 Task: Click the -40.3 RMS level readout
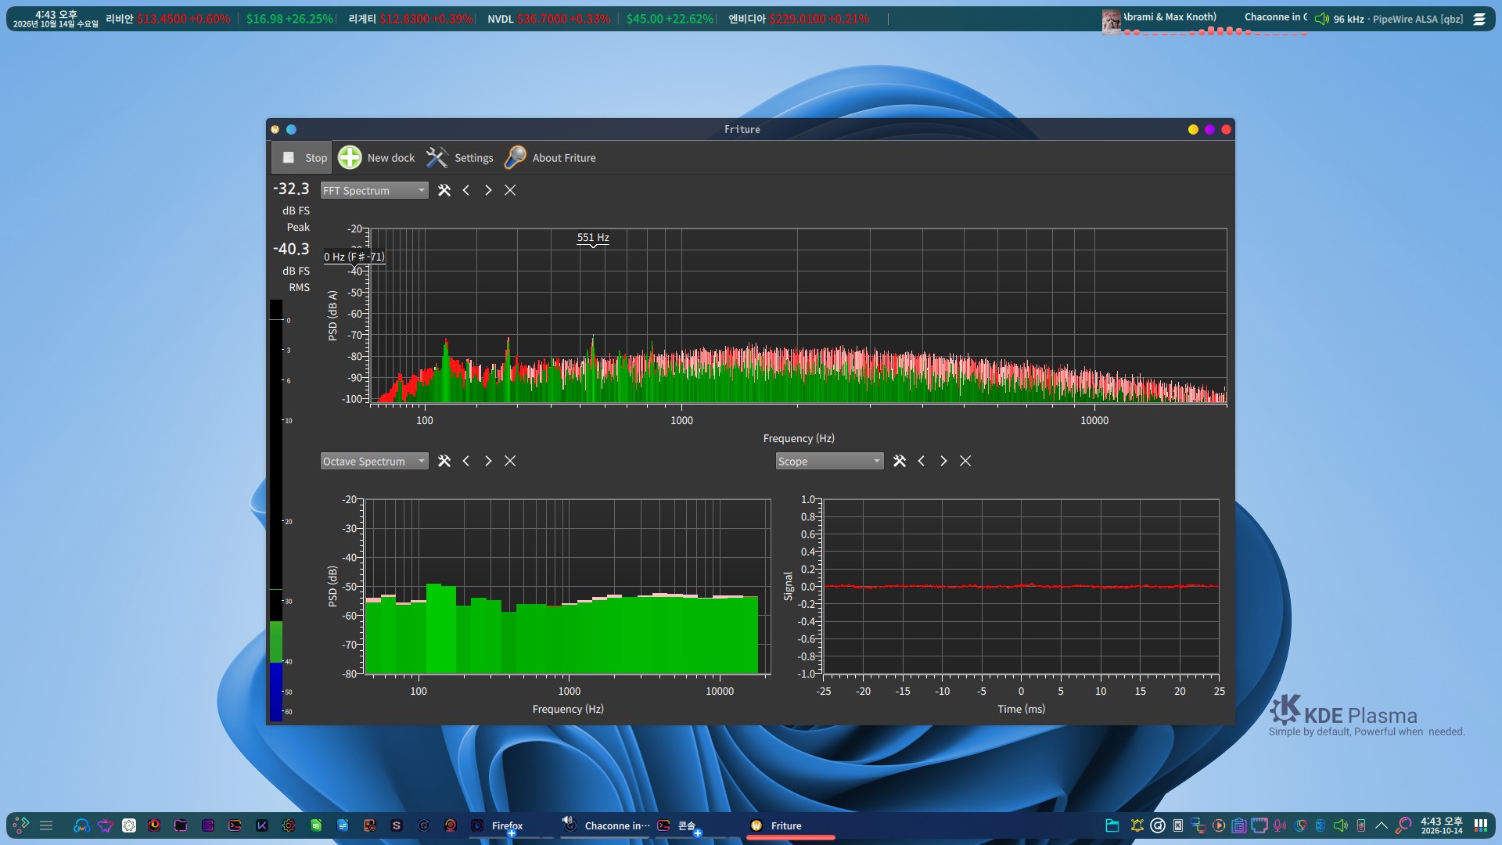click(x=291, y=249)
